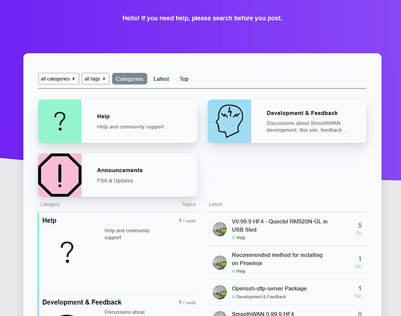Click avatar beside Quectel RM520N-GL topic

[219, 229]
